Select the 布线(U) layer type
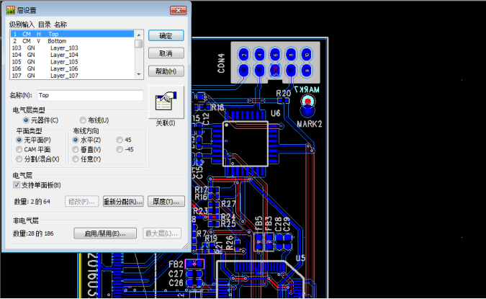Viewport: 486px width, 299px height. [94, 120]
